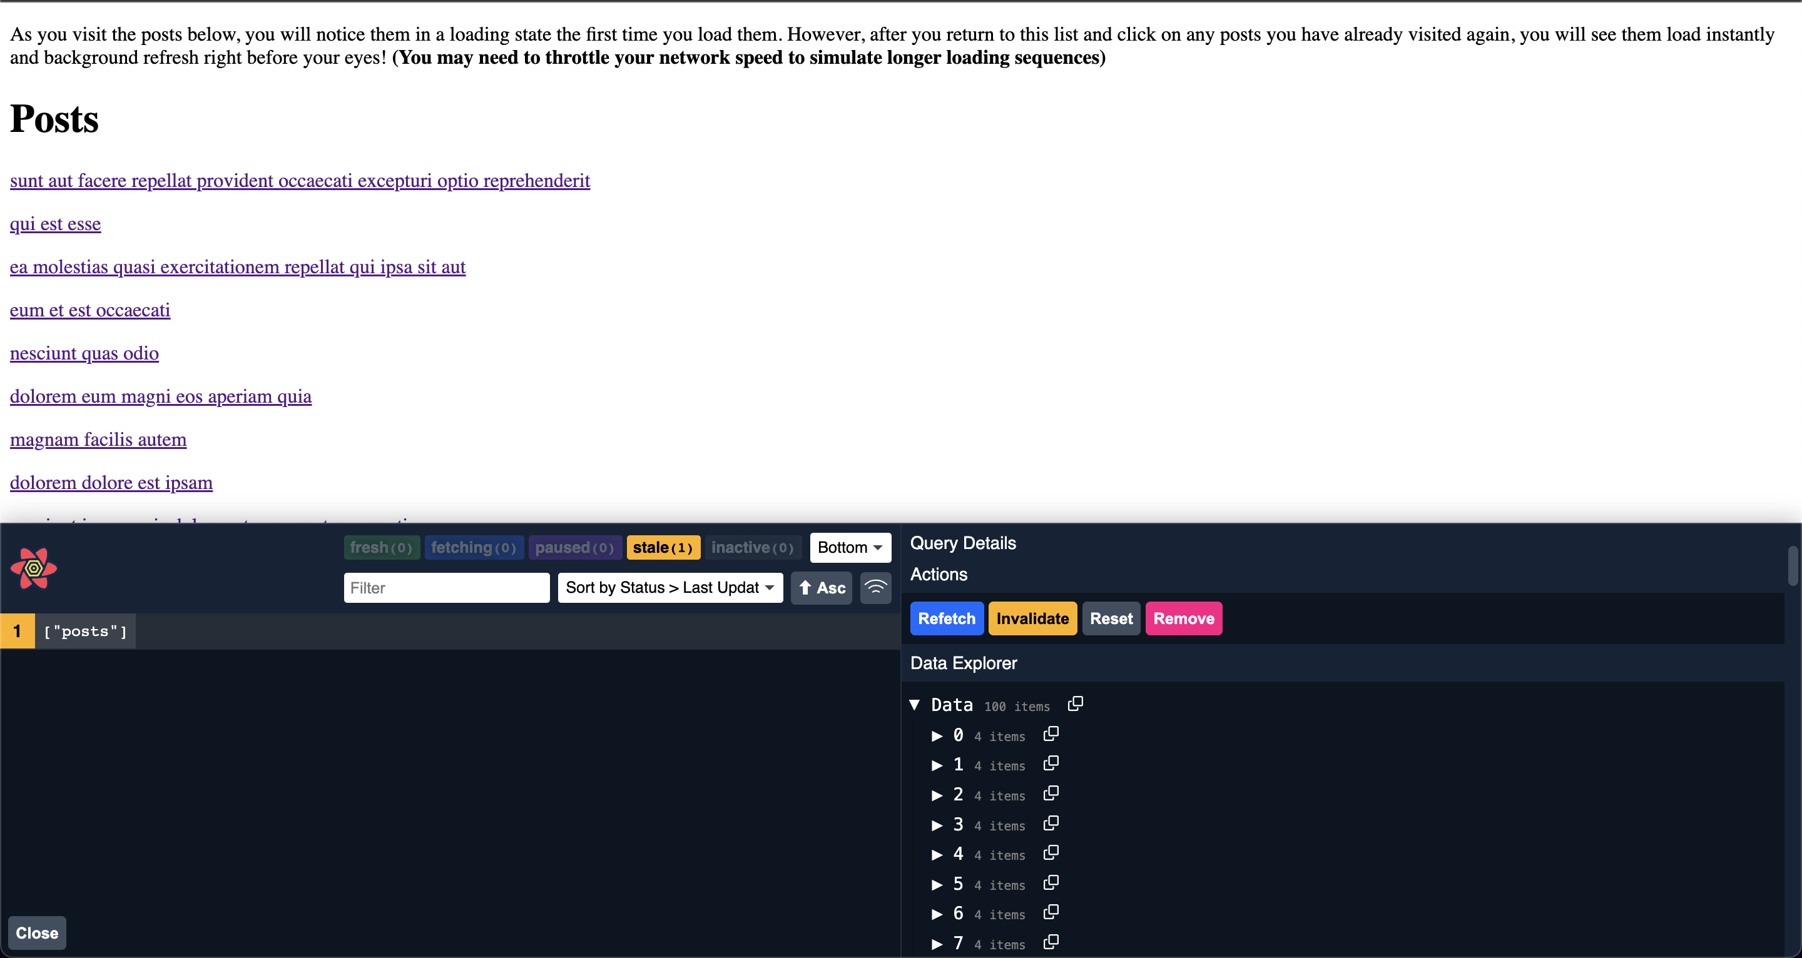This screenshot has height=958, width=1802.
Task: Copy data item 4 to the clipboard
Action: click(1051, 853)
